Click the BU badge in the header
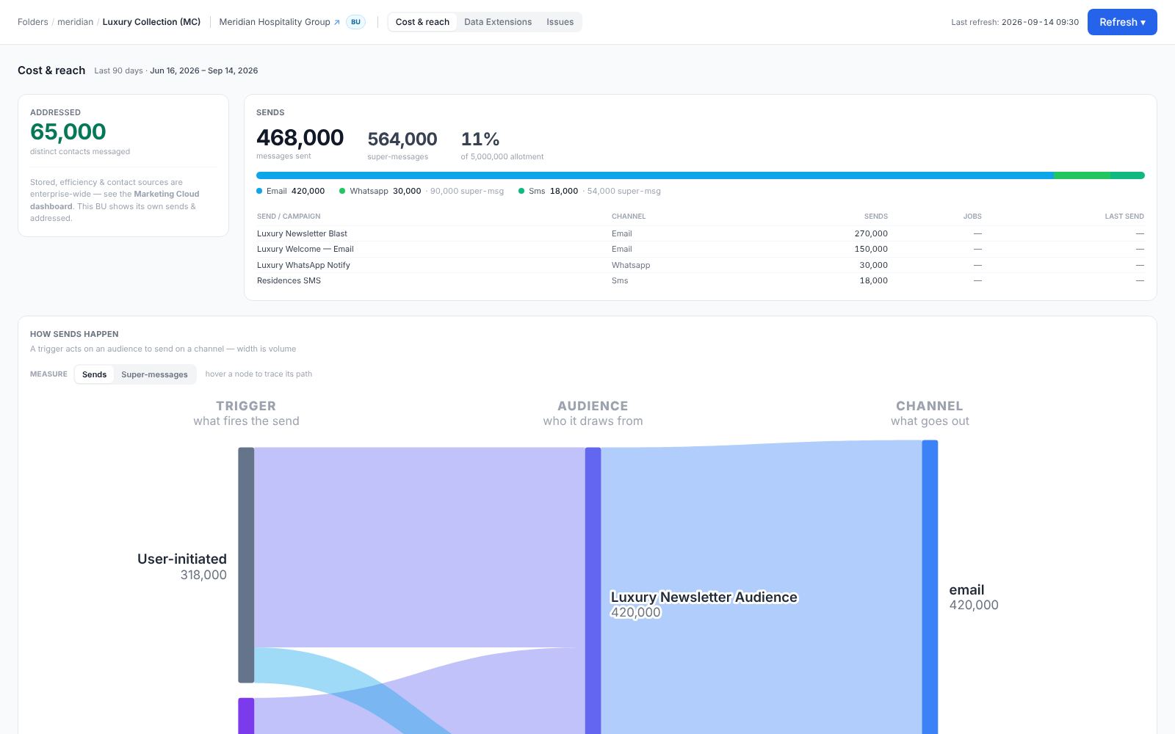1175x734 pixels. [355, 22]
